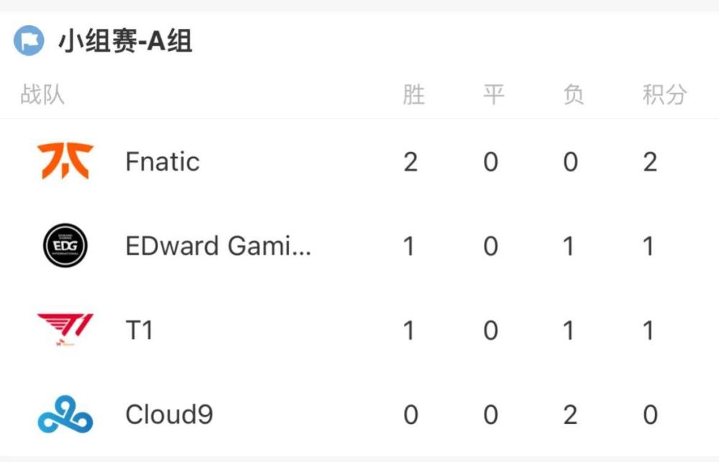Click the 胜 wins column header
Image resolution: width=719 pixels, height=462 pixels.
pyautogui.click(x=413, y=95)
